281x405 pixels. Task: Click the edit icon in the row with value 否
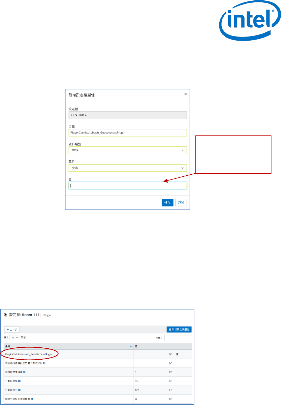click(x=171, y=399)
